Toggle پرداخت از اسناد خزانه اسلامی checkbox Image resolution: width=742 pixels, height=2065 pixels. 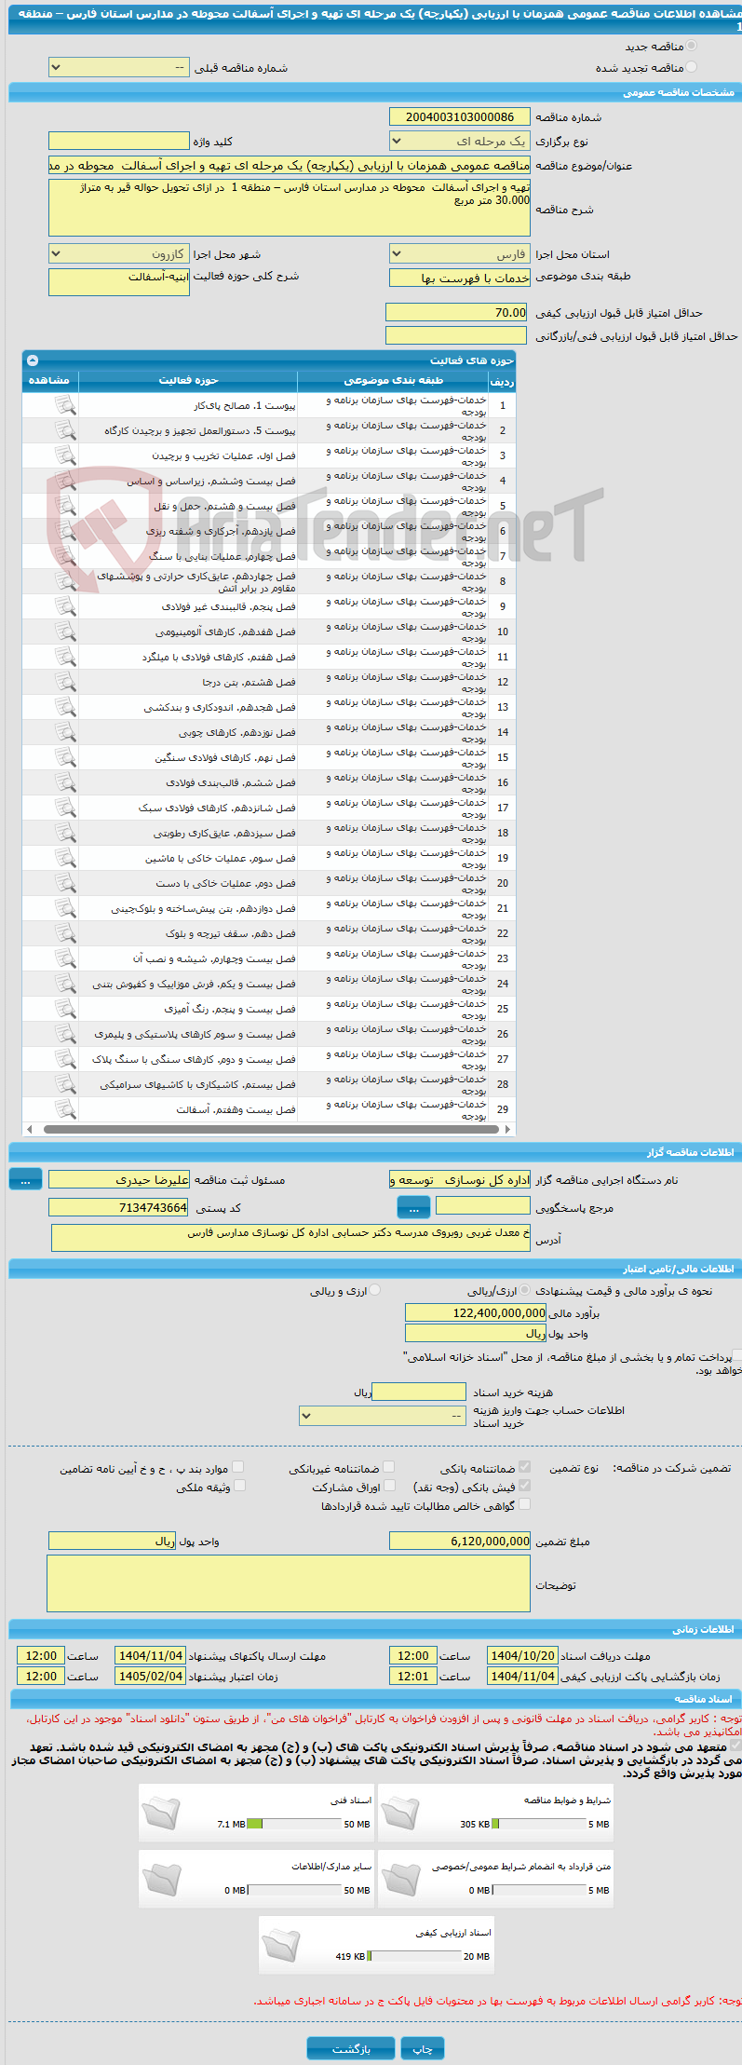[737, 1356]
